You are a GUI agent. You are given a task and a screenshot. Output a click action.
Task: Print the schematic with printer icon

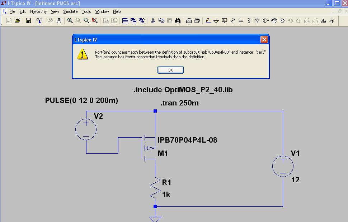197,21
